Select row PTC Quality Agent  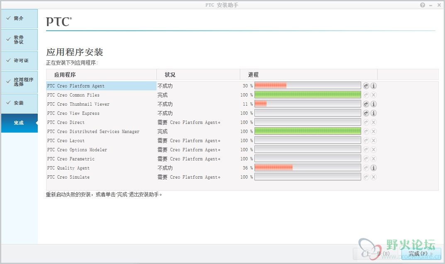click(101, 168)
